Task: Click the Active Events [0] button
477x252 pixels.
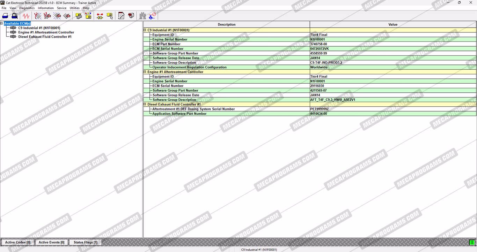Action: tap(51, 242)
